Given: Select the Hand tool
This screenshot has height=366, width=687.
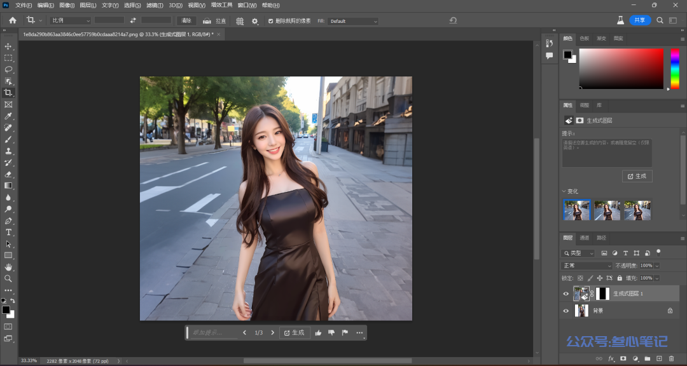Looking at the screenshot, I should 8,267.
